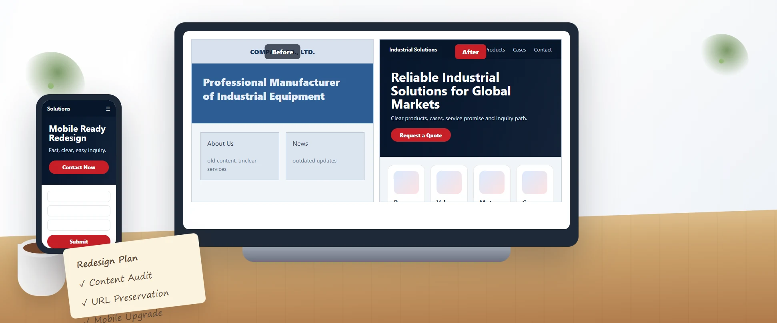Open the News card with outdated updates
Screen dimensions: 777x323
pos(325,156)
